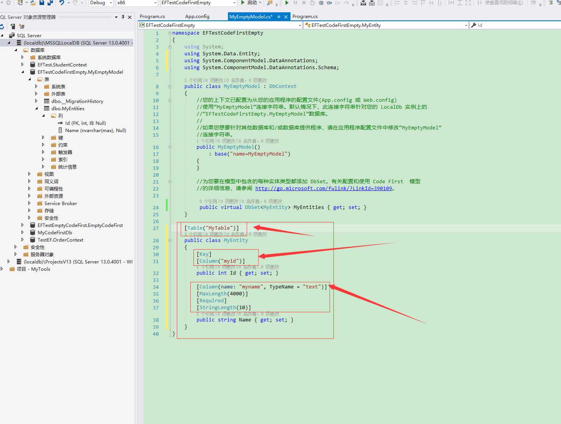Click the Name column icon
The height and width of the screenshot is (424, 561).
click(x=60, y=131)
